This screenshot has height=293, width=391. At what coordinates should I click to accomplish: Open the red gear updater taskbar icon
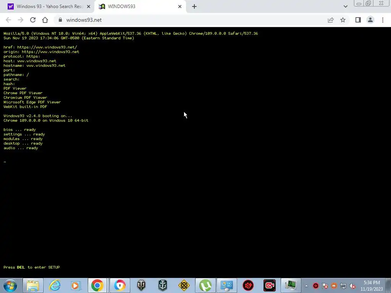248,285
